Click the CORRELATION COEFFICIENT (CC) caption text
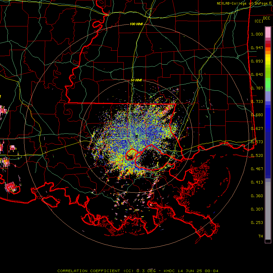 coord(96,271)
